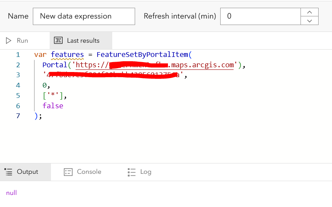
Task: Click the Run play triangle icon
Action: pyautogui.click(x=9, y=41)
